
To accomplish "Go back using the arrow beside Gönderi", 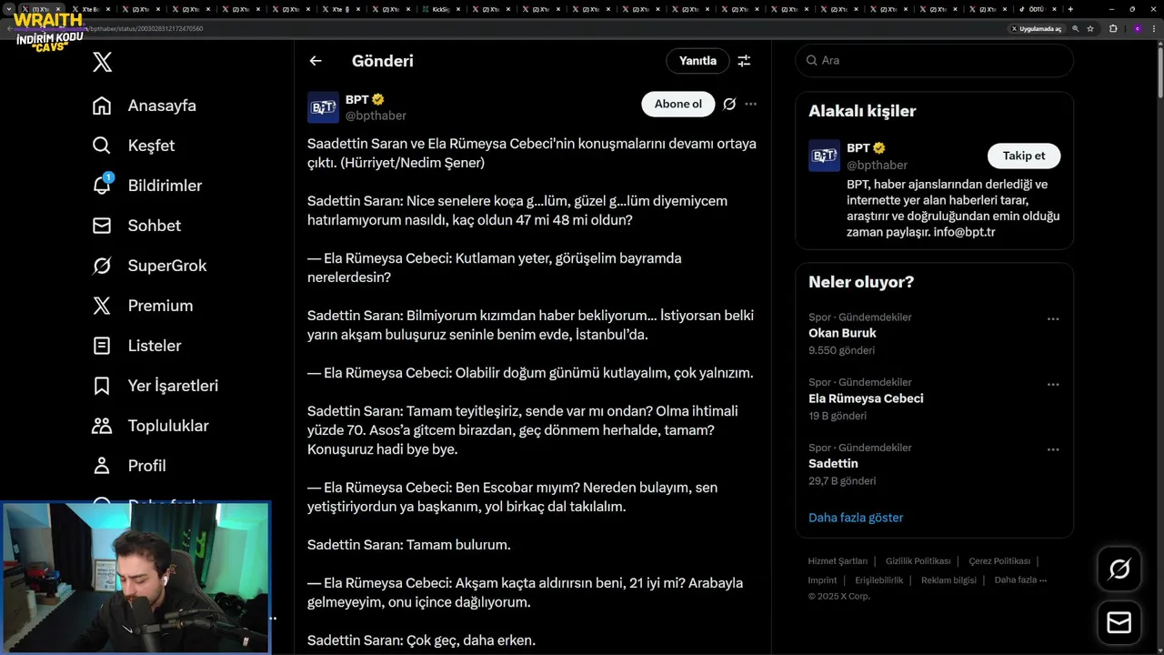I will [316, 61].
